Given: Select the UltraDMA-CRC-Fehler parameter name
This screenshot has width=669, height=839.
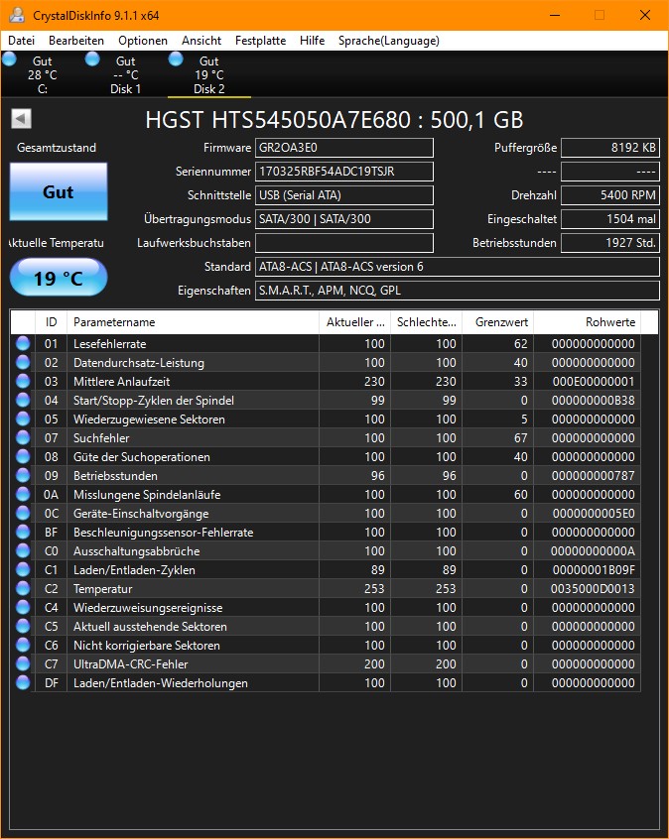Looking at the screenshot, I should (x=131, y=664).
